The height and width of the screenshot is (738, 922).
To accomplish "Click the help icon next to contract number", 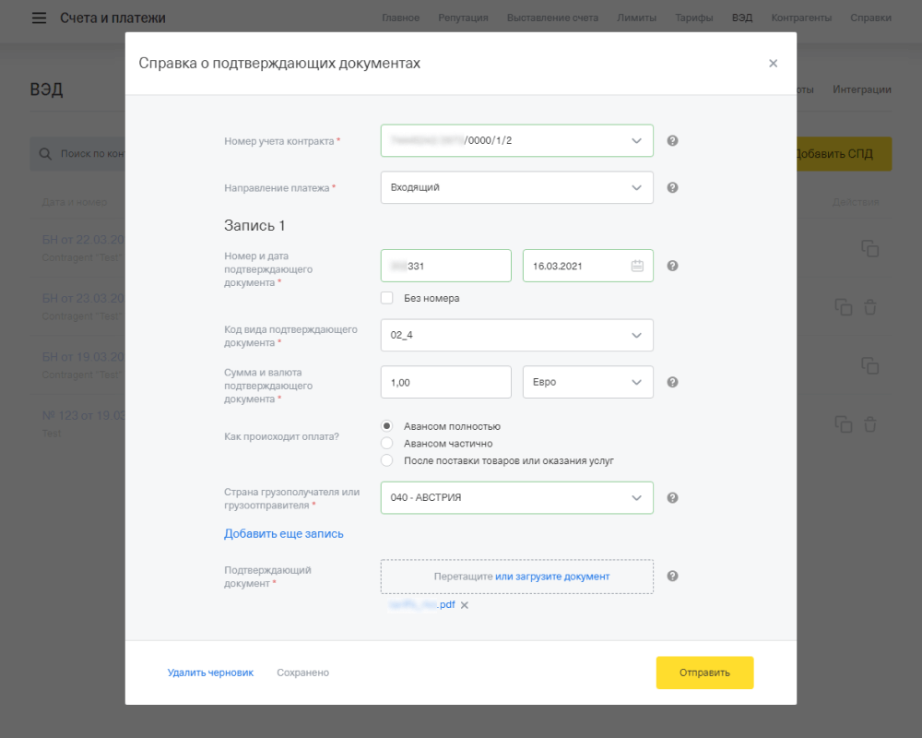I will click(672, 141).
